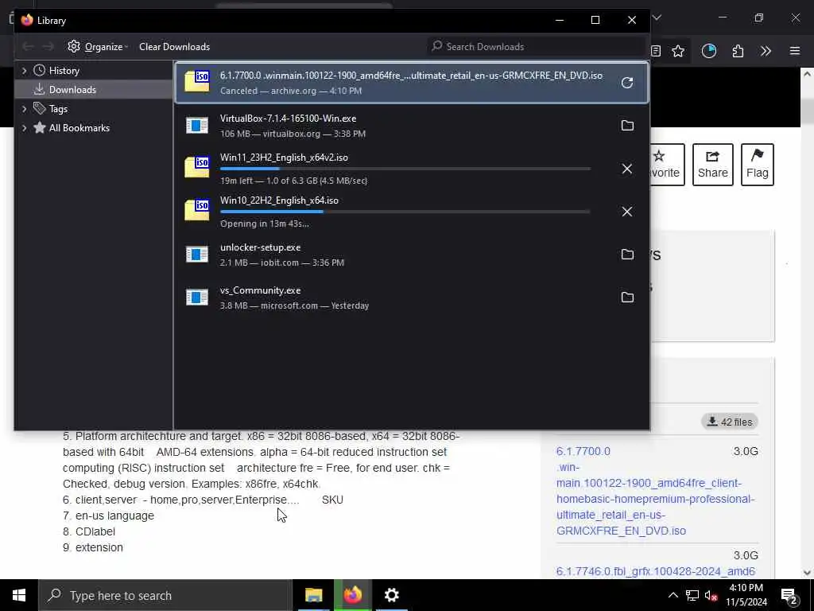This screenshot has width=814, height=611.
Task: Click the taskbar search box
Action: 165,595
